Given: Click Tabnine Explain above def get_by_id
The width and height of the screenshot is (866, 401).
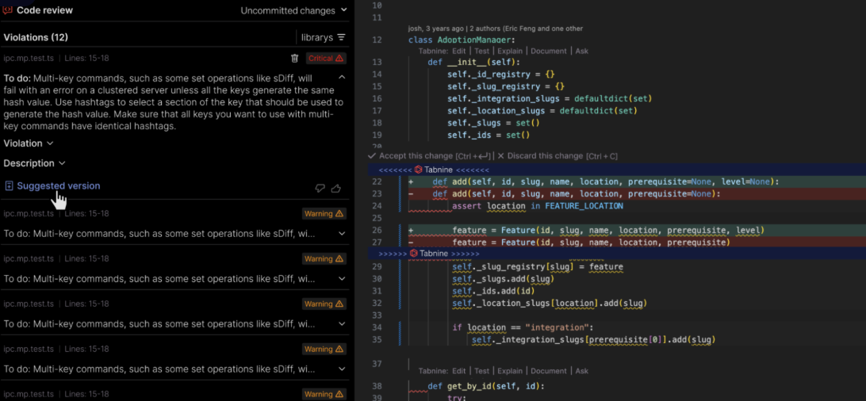Looking at the screenshot, I should point(510,371).
